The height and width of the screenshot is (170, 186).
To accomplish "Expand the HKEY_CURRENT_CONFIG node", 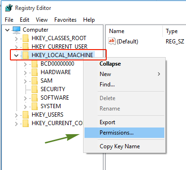I will coord(16,124).
